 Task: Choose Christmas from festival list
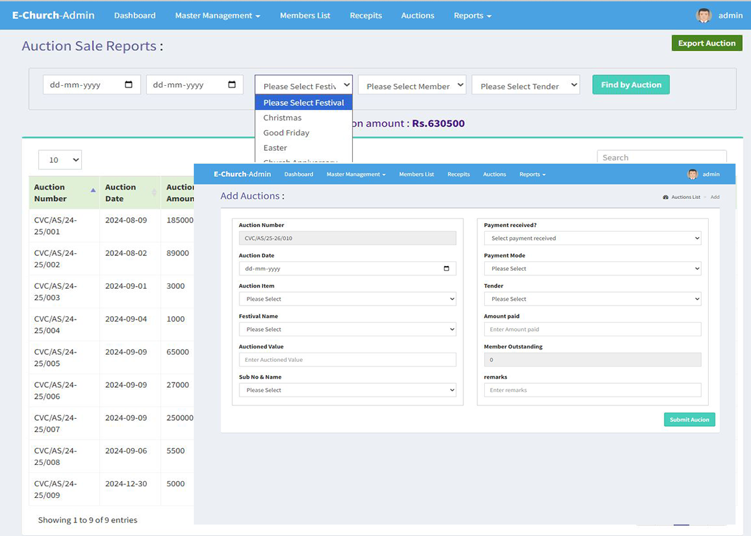tap(282, 118)
